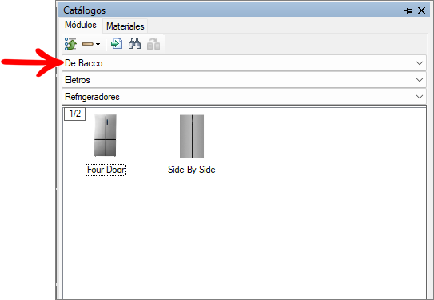
Task: Pin the Catálogos panel with the pushpin icon
Action: click(x=408, y=10)
